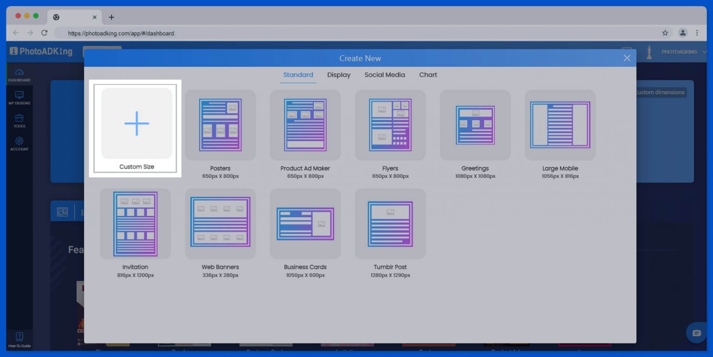
Task: Pick the Web Banners template
Action: [220, 224]
